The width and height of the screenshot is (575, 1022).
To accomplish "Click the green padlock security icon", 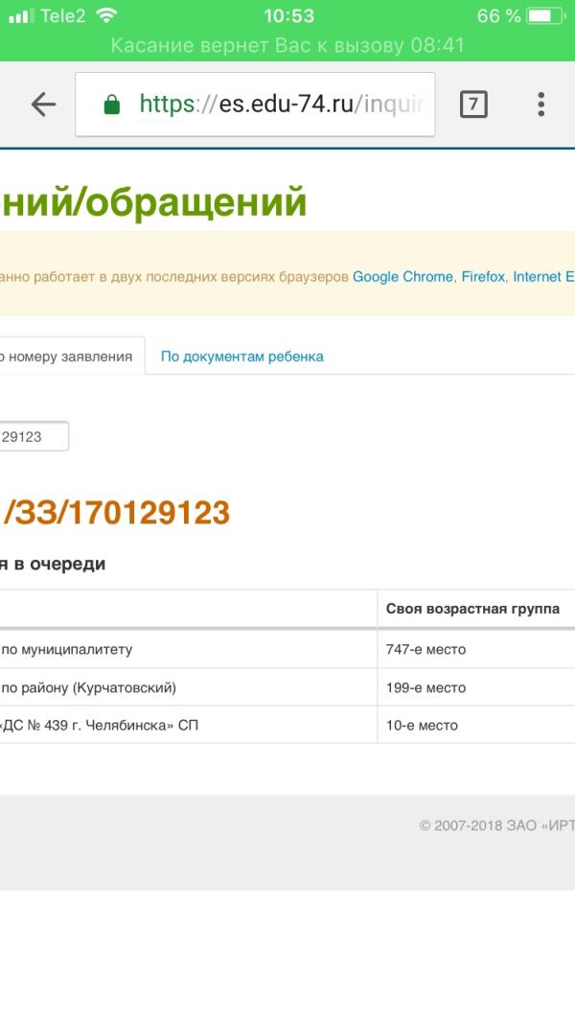I will click(x=112, y=105).
